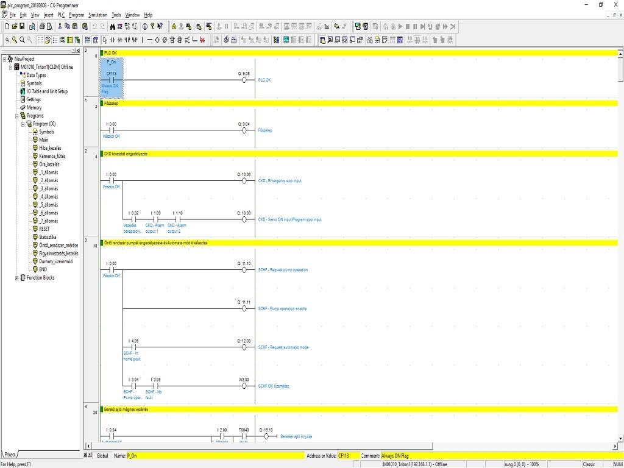The height and width of the screenshot is (468, 624).
Task: Click the horizontal scrollbar right arrow
Action: click(615, 445)
